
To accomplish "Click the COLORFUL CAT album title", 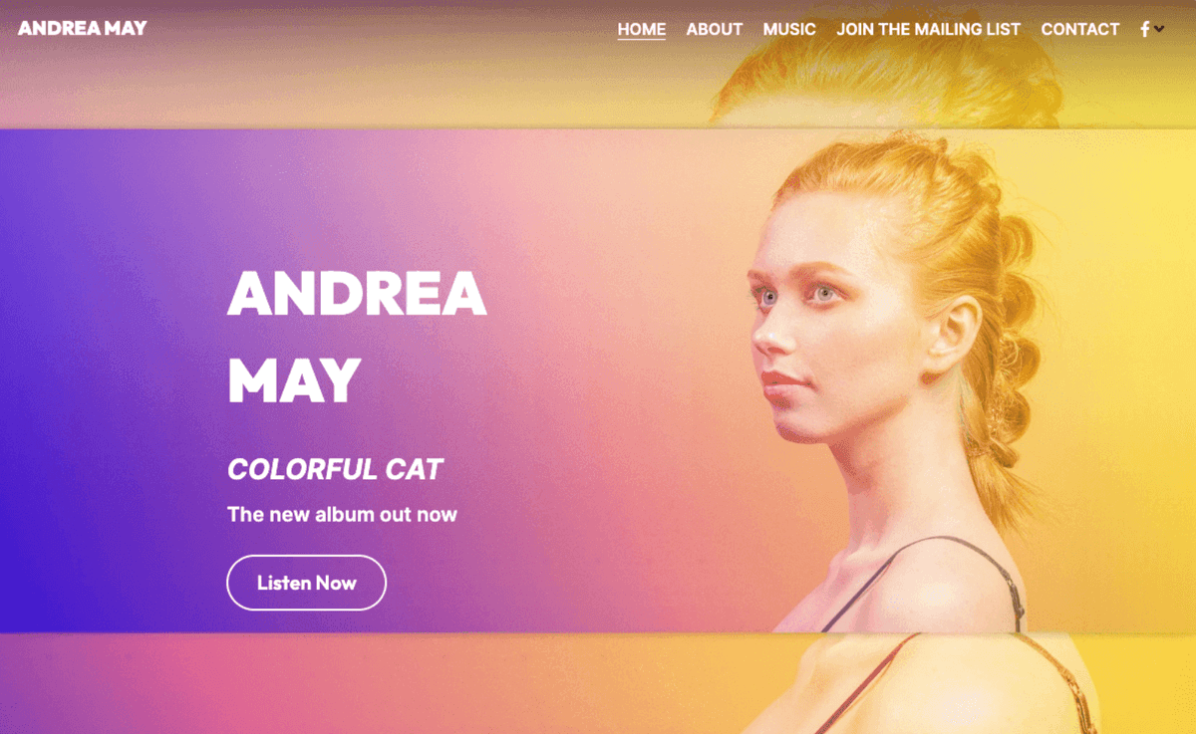I will (335, 469).
